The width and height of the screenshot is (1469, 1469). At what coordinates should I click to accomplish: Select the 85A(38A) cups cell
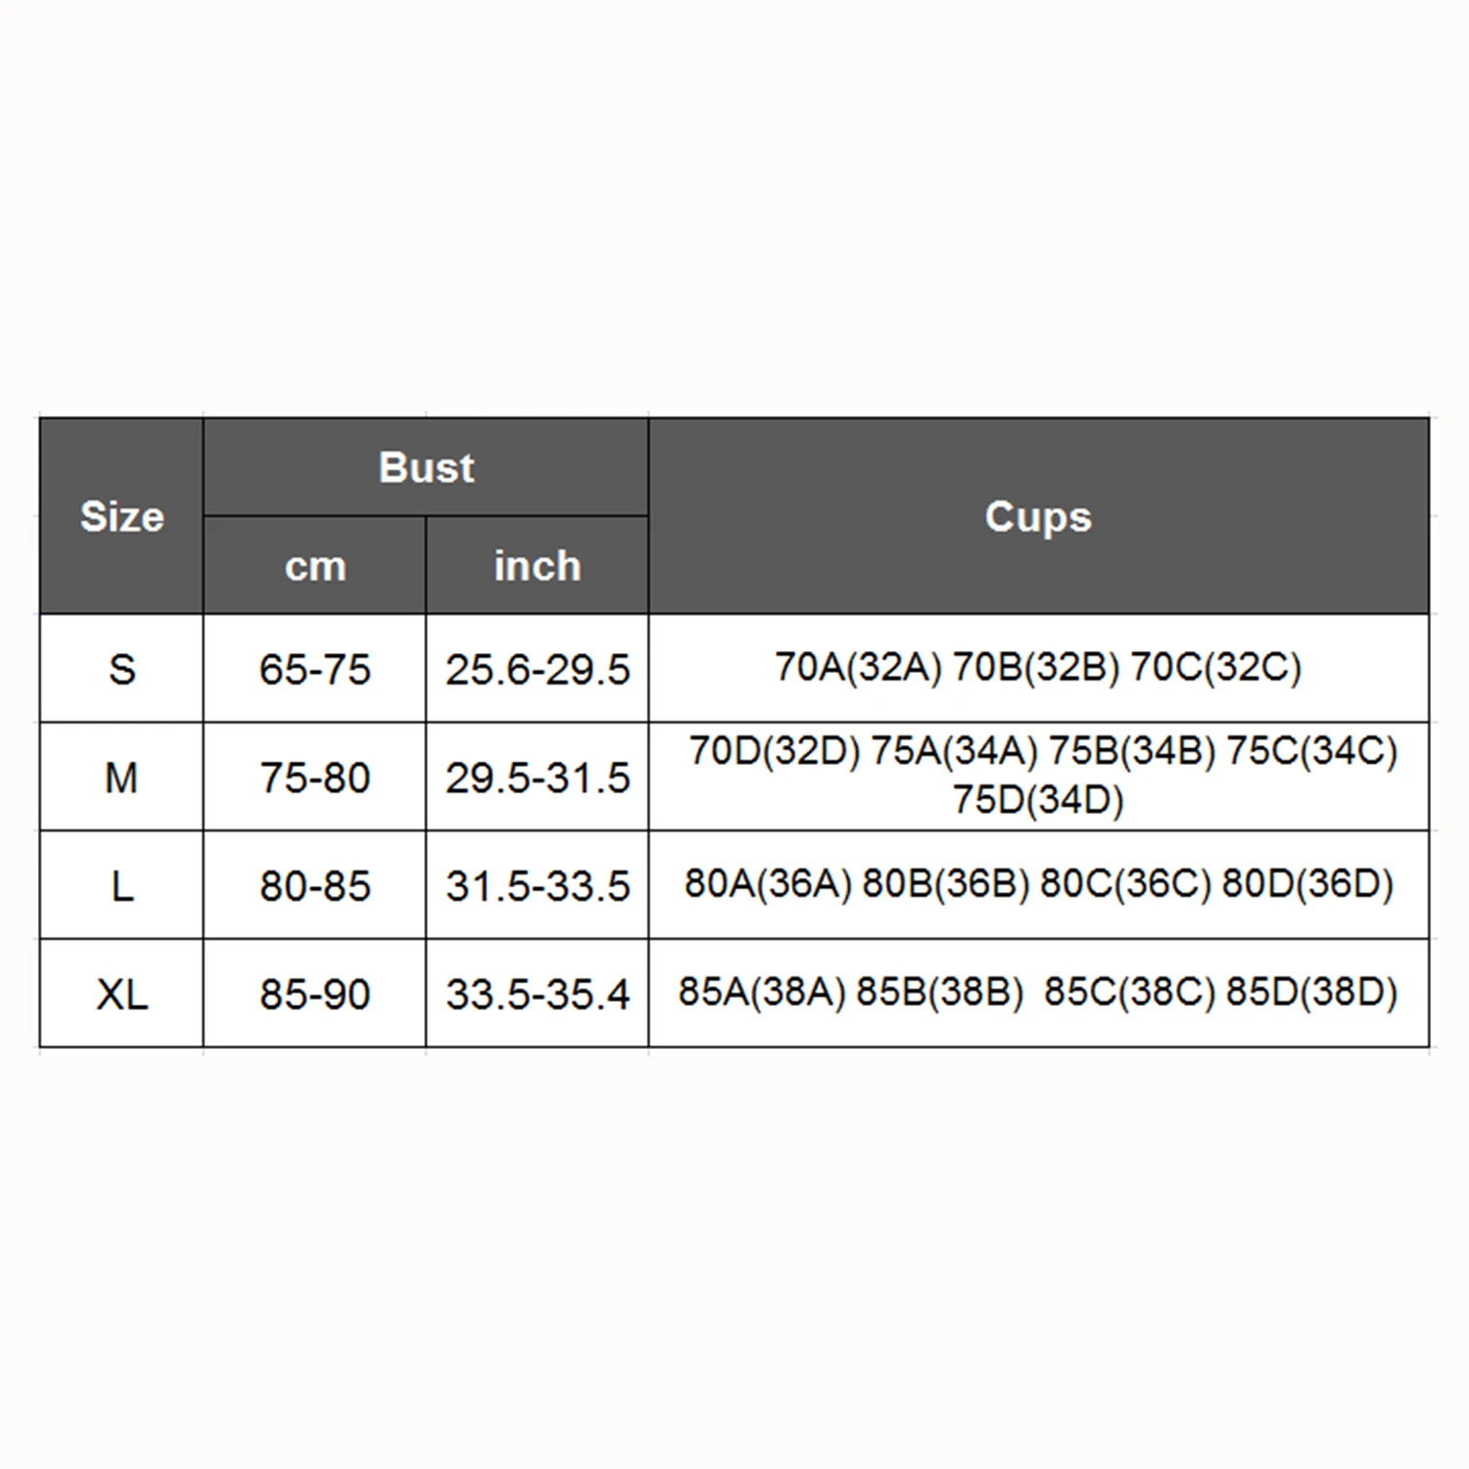(1038, 993)
